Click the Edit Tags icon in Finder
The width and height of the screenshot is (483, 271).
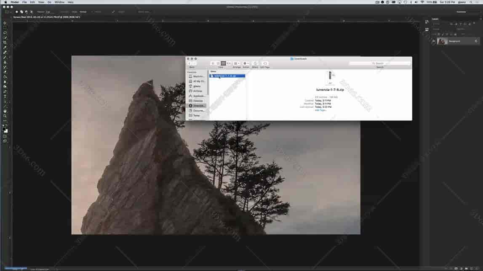click(265, 64)
